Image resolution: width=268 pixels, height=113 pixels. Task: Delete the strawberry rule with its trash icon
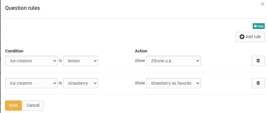pyautogui.click(x=258, y=83)
